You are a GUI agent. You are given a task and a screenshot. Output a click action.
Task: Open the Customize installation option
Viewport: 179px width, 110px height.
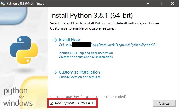79,72
